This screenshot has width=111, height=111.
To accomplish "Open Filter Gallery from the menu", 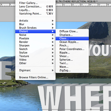I will pos(36,3).
